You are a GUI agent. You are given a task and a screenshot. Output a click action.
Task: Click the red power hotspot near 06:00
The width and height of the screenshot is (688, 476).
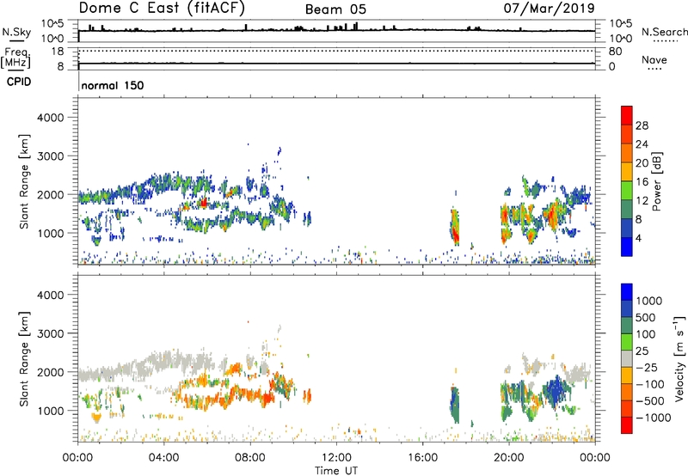pyautogui.click(x=204, y=203)
